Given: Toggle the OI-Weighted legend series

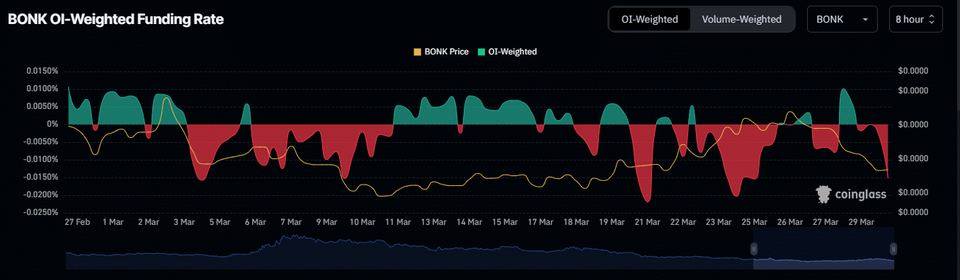Looking at the screenshot, I should click(x=507, y=52).
